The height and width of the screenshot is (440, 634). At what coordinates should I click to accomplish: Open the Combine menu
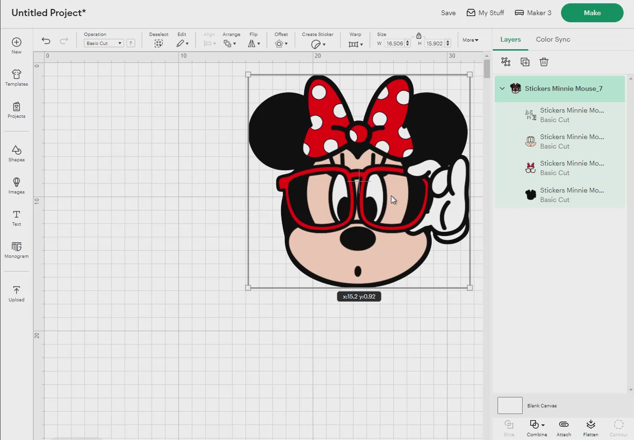pyautogui.click(x=537, y=428)
